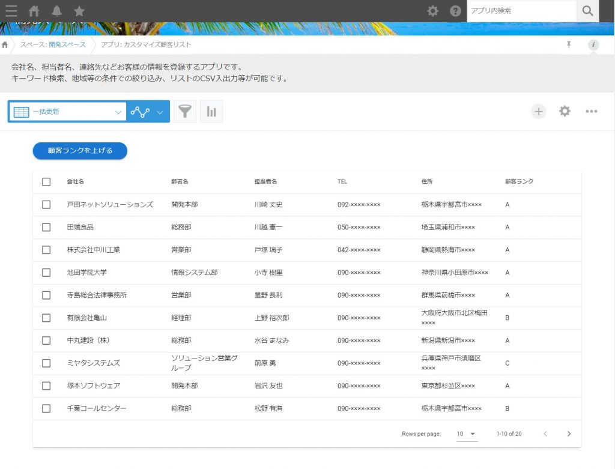This screenshot has width=615, height=469.
Task: Go to portal home icon in header
Action: (34, 11)
